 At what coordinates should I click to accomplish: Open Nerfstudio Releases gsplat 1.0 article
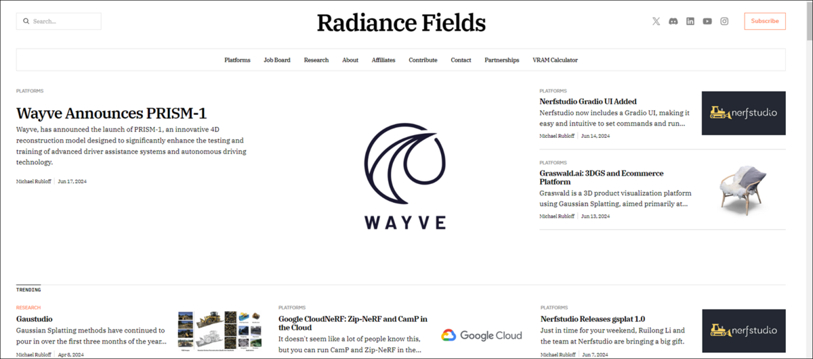pyautogui.click(x=593, y=318)
